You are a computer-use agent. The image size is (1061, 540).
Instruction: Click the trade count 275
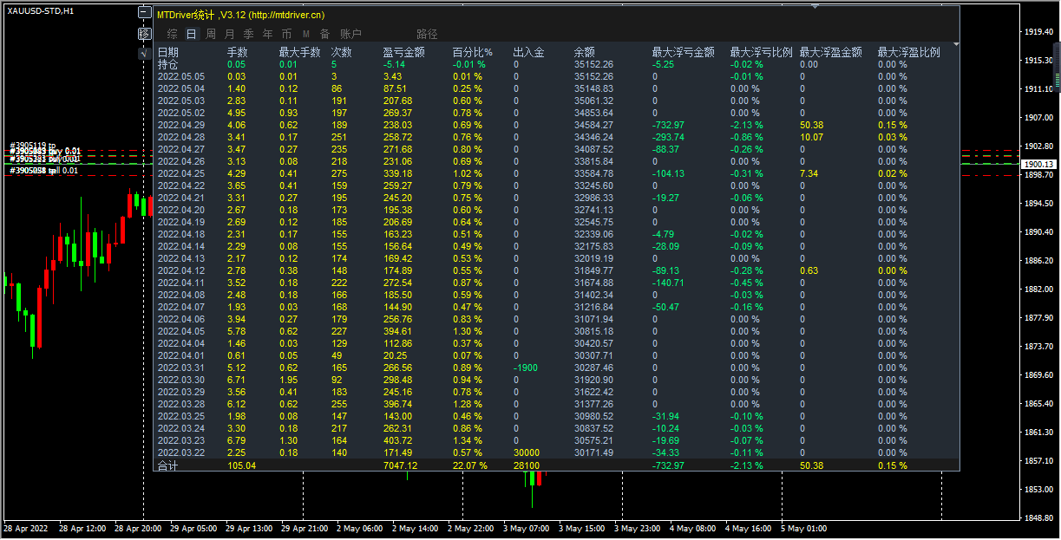tap(339, 173)
